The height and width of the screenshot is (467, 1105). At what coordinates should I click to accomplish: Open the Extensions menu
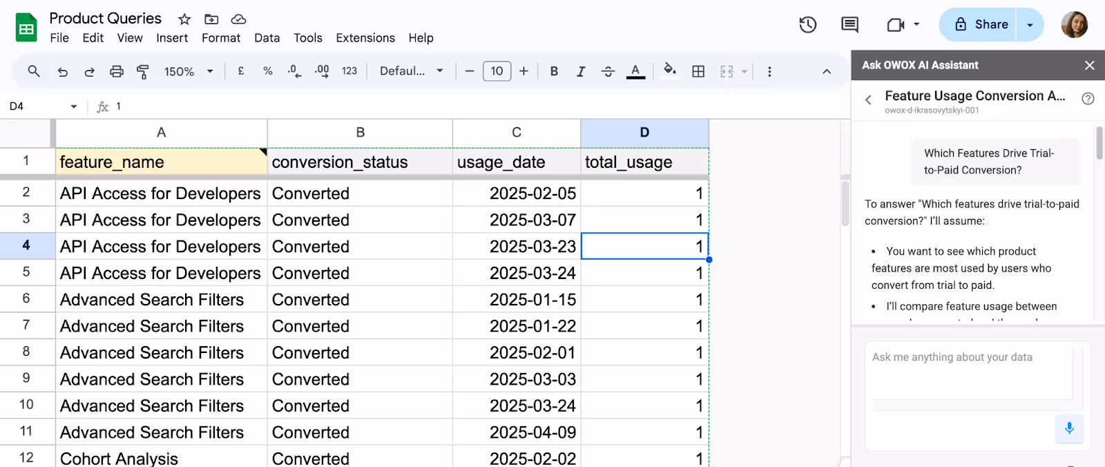tap(365, 38)
